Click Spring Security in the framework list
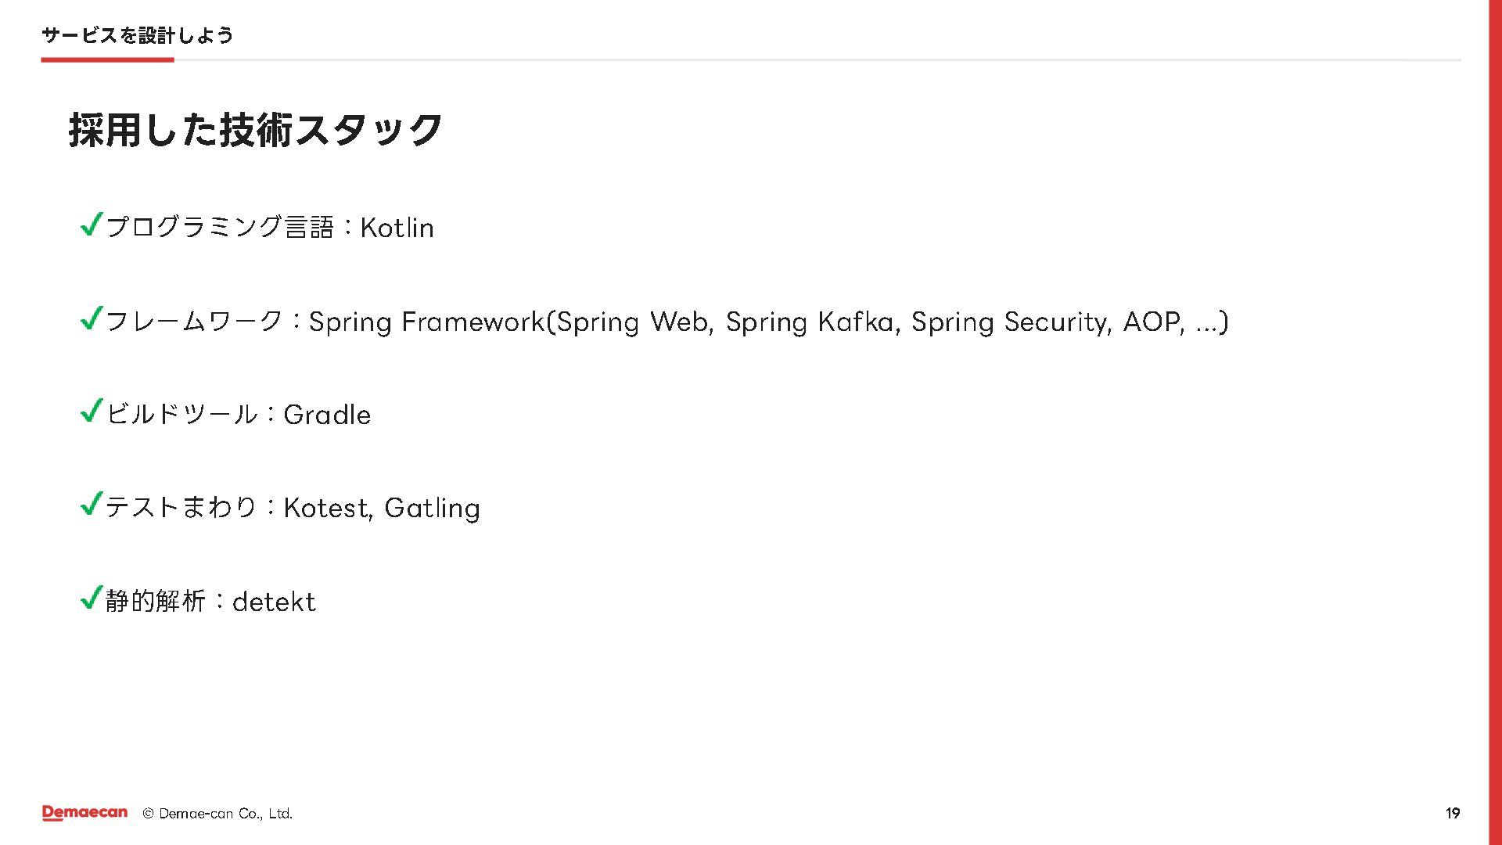The height and width of the screenshot is (845, 1502). 1010,322
